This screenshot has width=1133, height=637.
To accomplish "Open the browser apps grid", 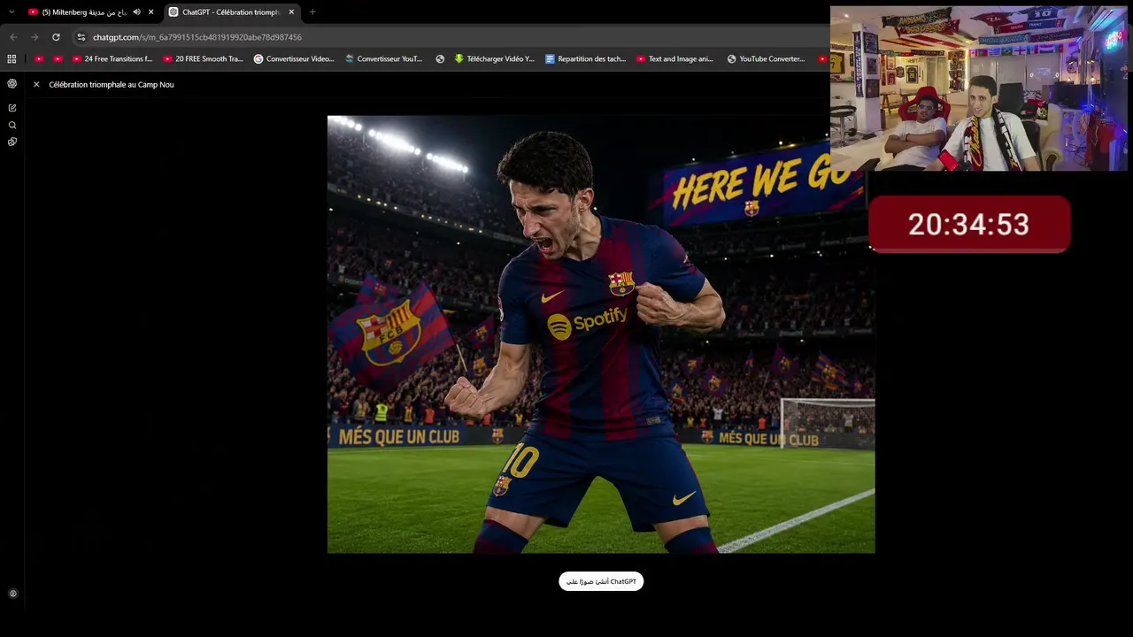I will click(12, 59).
